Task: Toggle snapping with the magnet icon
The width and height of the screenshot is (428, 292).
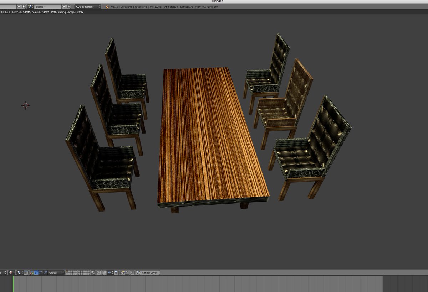Action: (104, 272)
